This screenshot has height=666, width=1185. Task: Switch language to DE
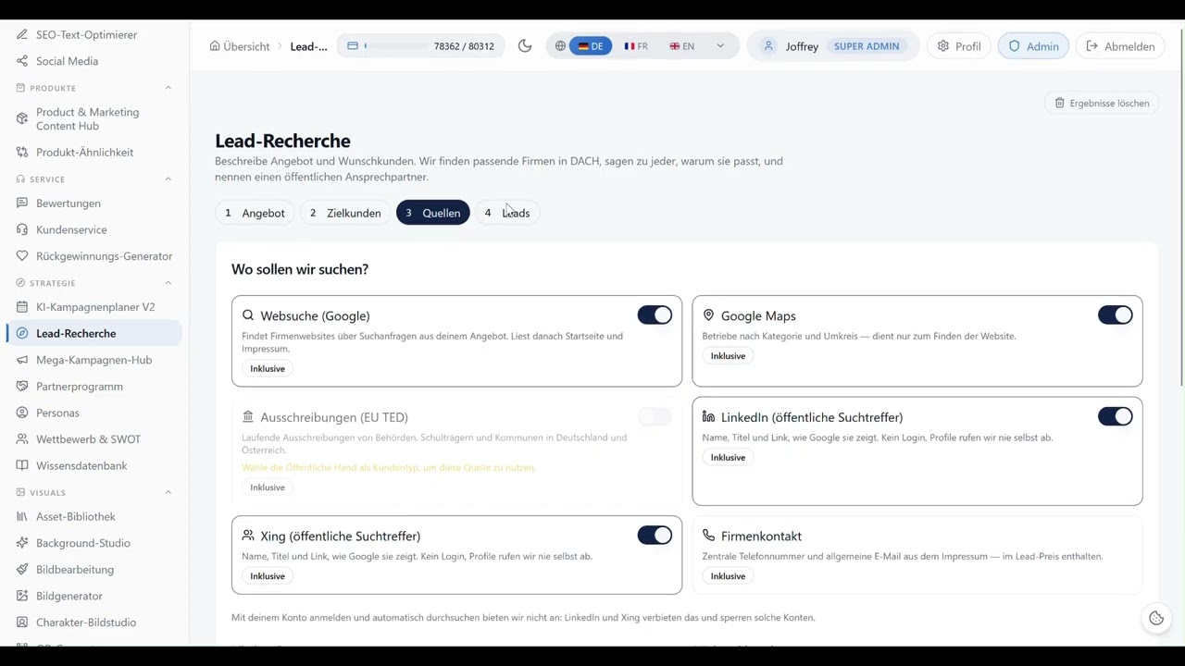[591, 46]
